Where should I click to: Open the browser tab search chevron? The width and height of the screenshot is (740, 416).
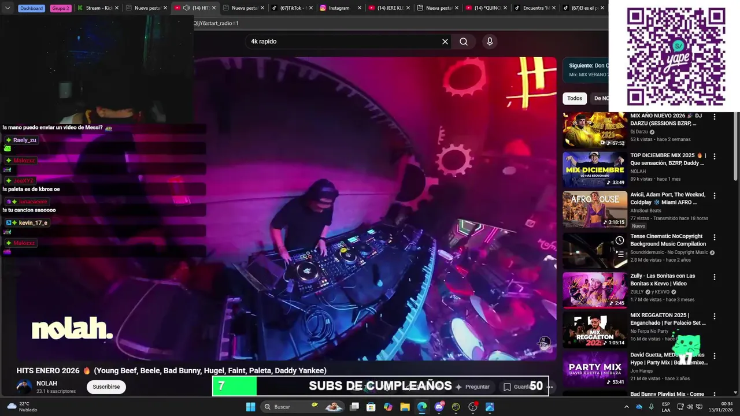(x=8, y=8)
